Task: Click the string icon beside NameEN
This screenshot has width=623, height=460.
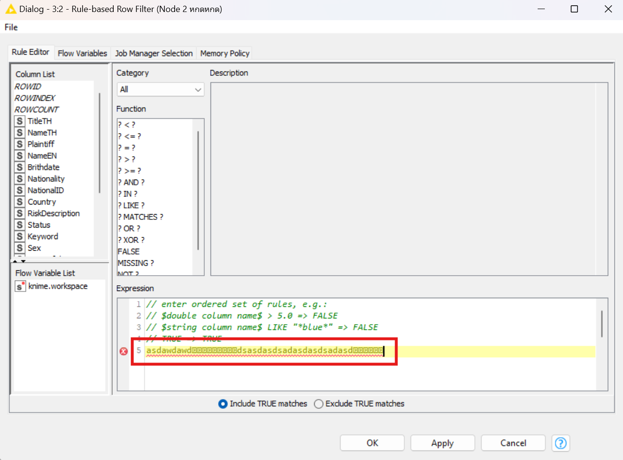Action: pyautogui.click(x=20, y=156)
